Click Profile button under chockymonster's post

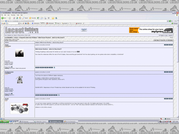click(x=37, y=95)
